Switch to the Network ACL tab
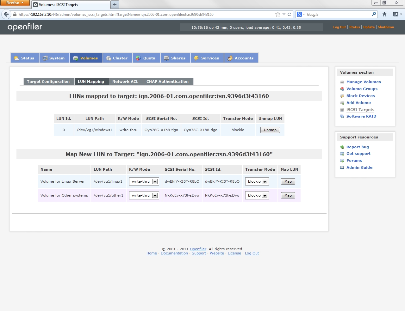This screenshot has height=311, width=405. coord(125,82)
